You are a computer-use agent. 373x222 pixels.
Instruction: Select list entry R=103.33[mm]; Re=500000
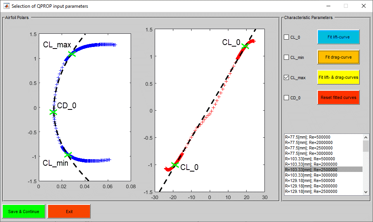click(x=323, y=159)
